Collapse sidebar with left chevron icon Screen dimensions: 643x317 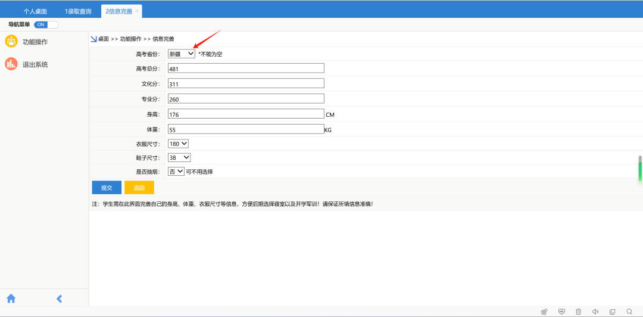coord(59,299)
